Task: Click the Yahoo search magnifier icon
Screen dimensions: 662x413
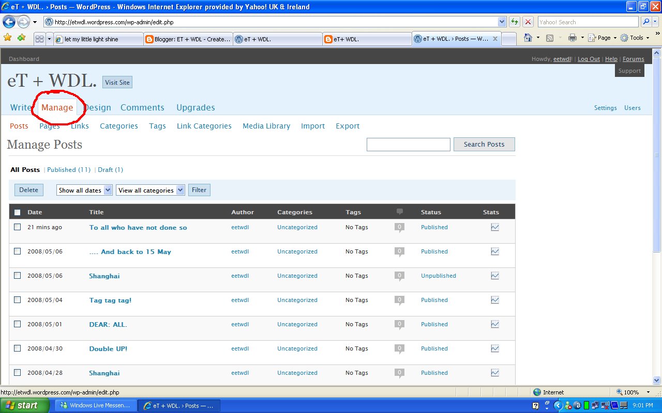Action: click(646, 22)
